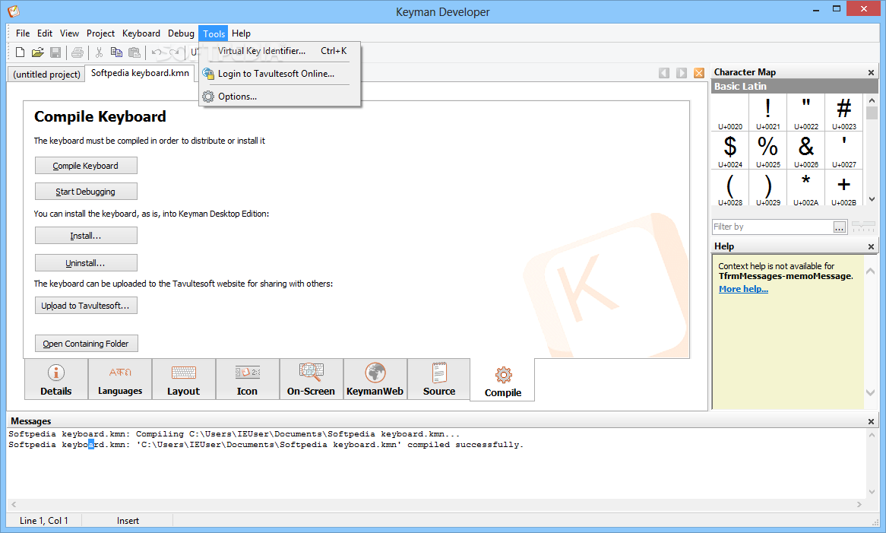
Task: Go to next tab with right arrow
Action: (x=682, y=73)
